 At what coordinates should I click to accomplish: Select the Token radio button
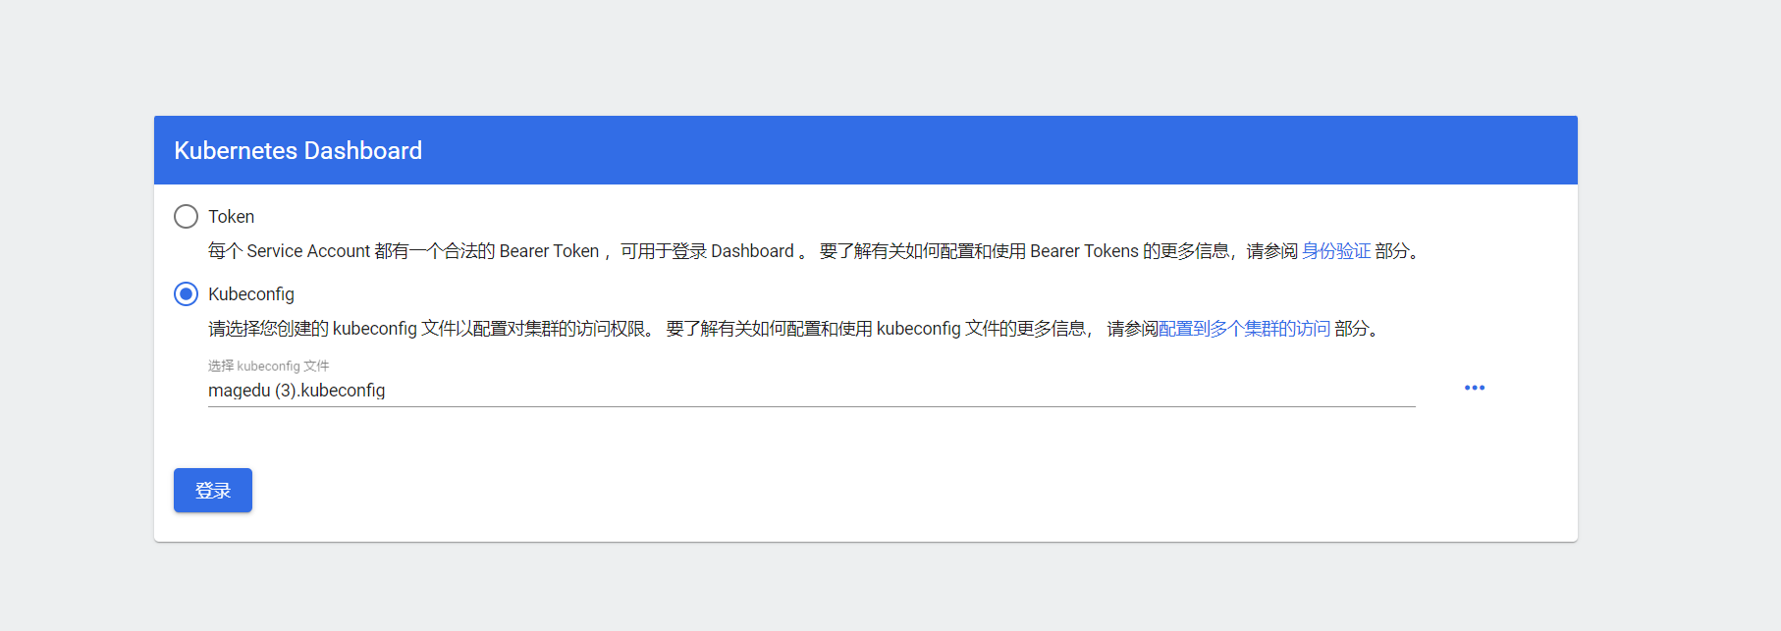pyautogui.click(x=186, y=217)
